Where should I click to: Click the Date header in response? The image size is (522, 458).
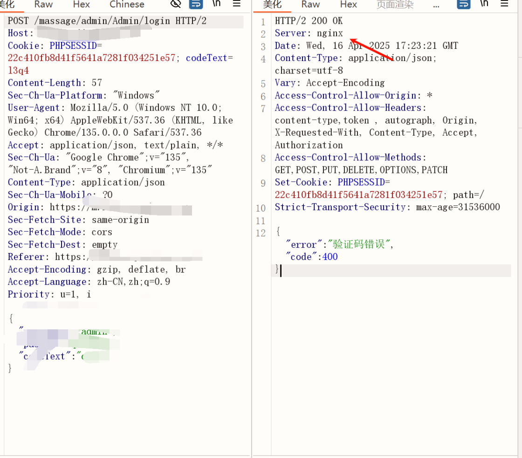coord(366,46)
